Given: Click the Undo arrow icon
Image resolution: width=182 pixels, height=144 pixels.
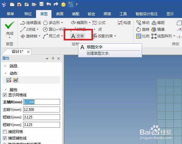Looking at the screenshot, I should point(49,4).
